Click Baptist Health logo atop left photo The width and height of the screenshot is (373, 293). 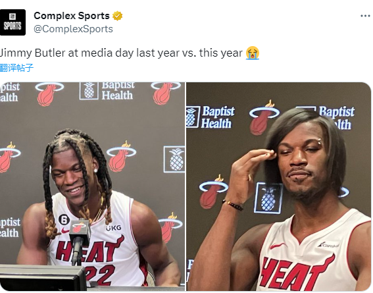(x=107, y=91)
